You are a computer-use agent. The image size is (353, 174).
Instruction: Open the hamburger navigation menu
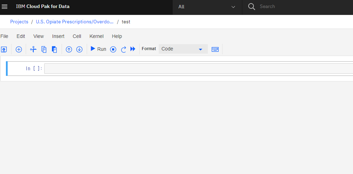tap(5, 7)
